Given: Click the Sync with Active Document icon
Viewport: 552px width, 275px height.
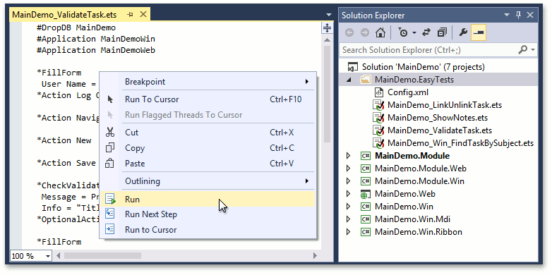Looking at the screenshot, I should (x=426, y=32).
